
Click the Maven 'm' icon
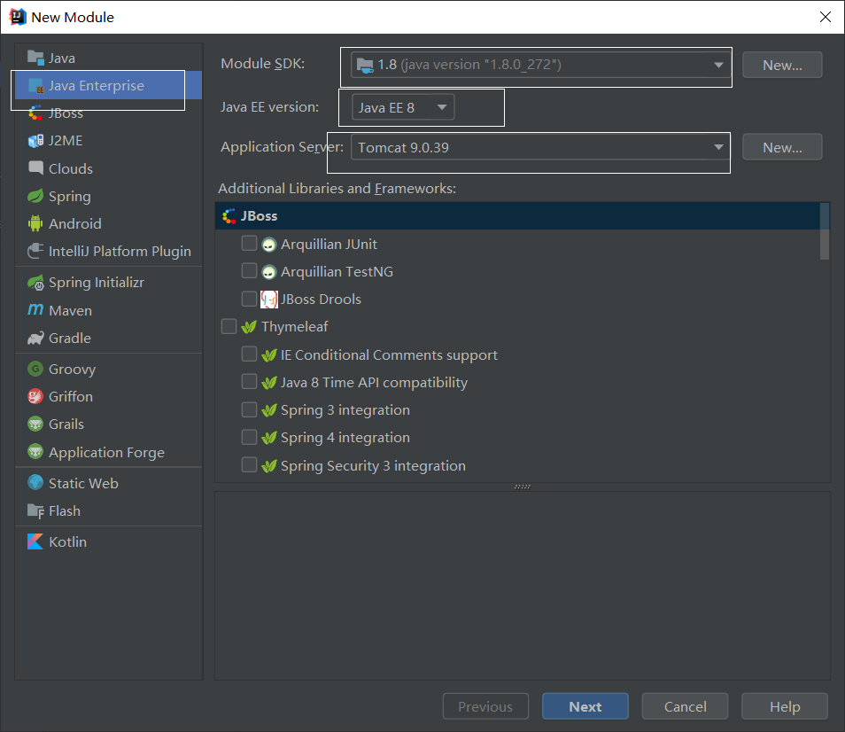click(x=35, y=310)
